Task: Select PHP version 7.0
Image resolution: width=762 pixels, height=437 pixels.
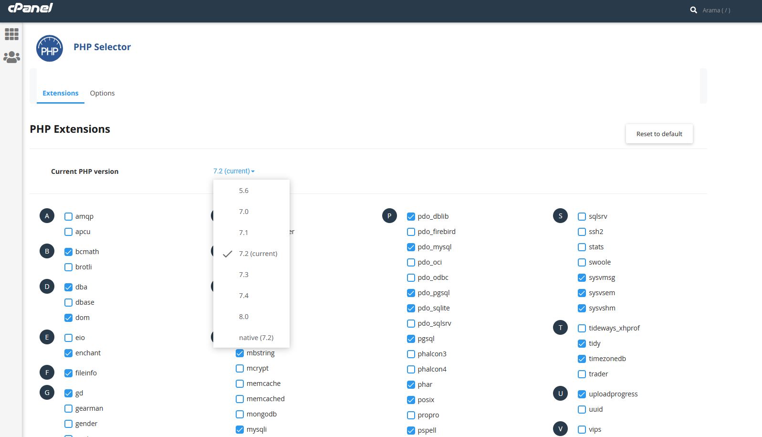Action: [x=251, y=212]
